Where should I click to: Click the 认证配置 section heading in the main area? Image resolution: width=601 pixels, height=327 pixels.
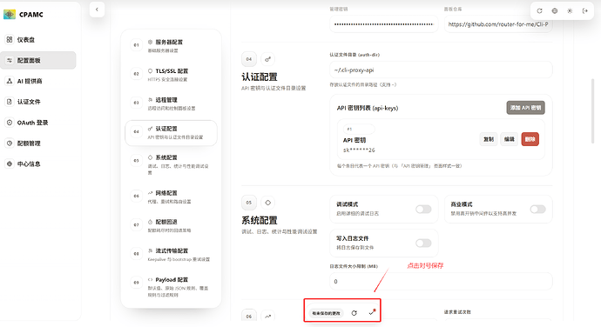pos(259,77)
